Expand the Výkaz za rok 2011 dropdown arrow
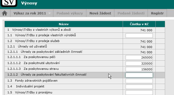 point(50,13)
